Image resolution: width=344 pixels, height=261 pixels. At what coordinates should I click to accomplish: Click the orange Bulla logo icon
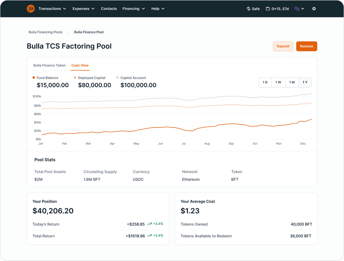[31, 9]
